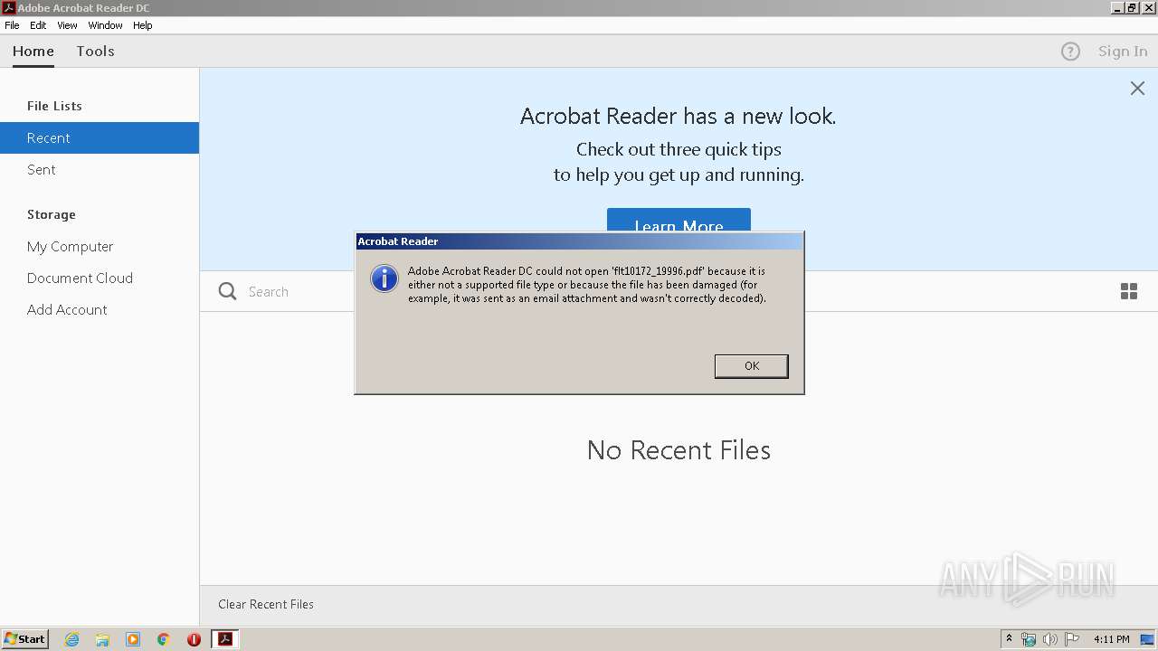1158x651 pixels.
Task: Click the network tray icon
Action: point(1029,639)
